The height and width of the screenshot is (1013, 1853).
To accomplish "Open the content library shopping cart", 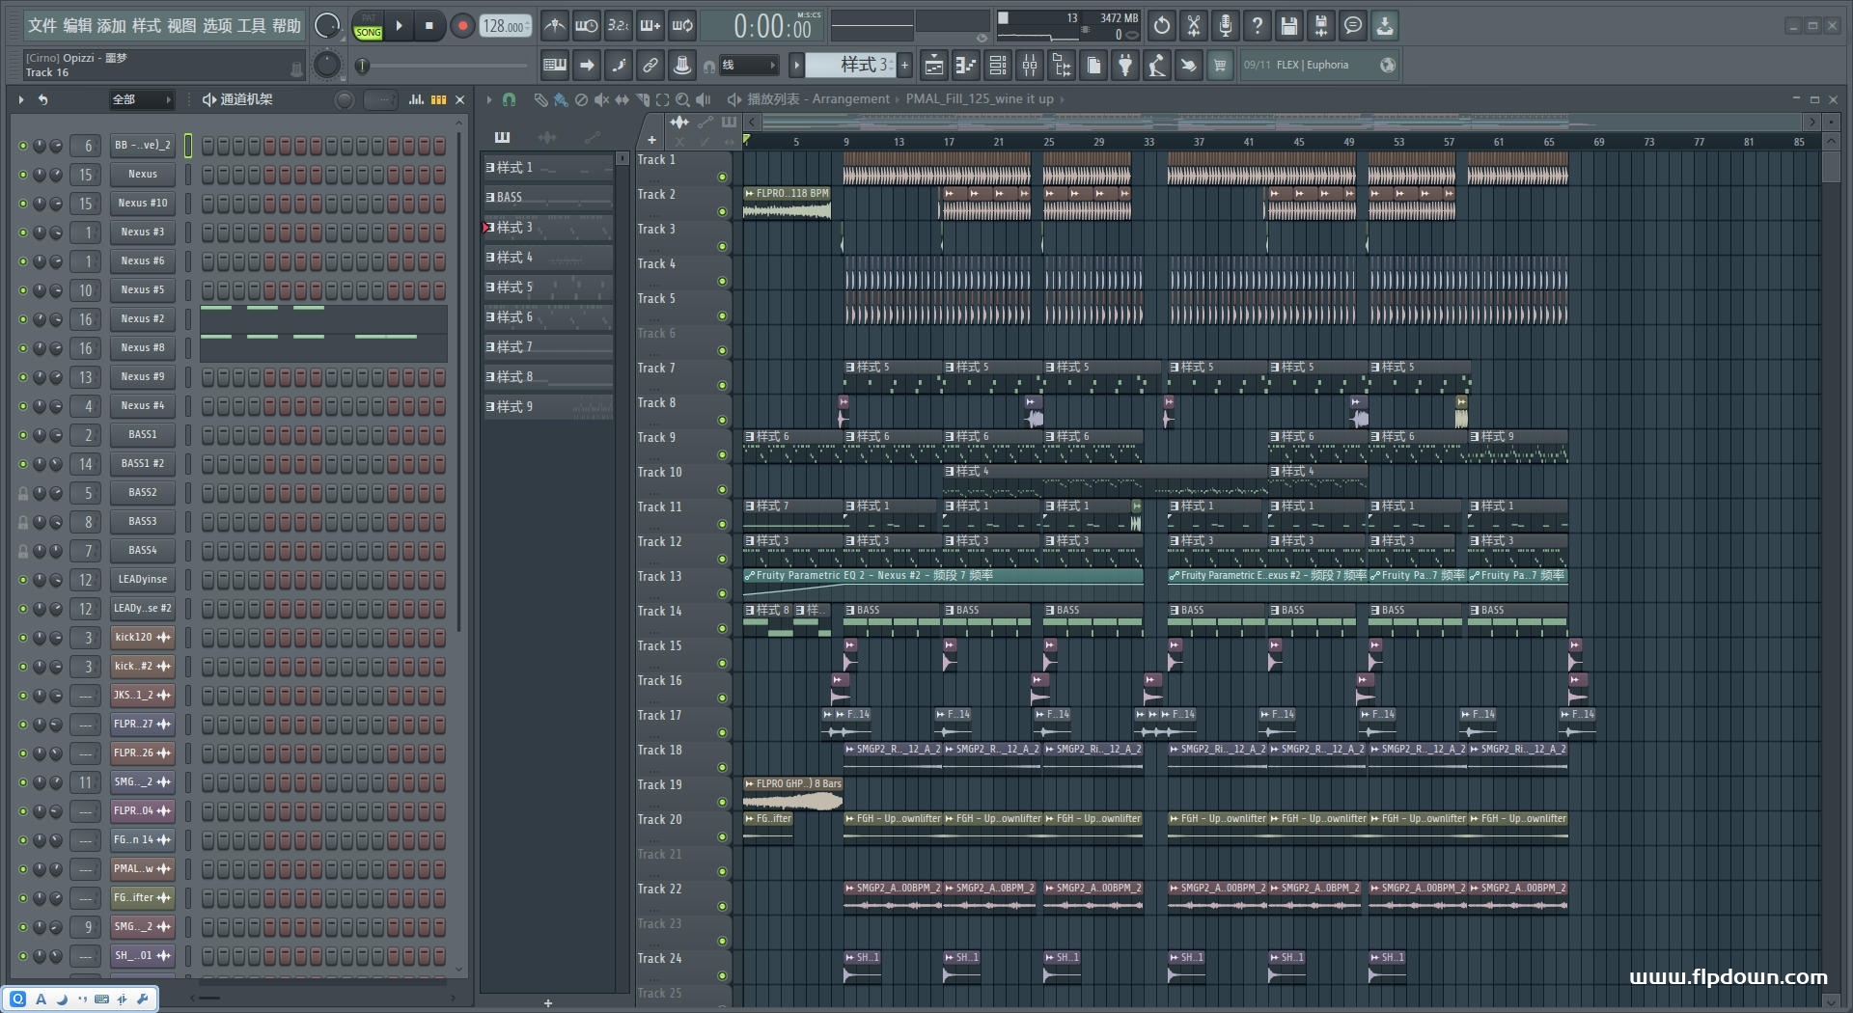I will click(x=1220, y=66).
